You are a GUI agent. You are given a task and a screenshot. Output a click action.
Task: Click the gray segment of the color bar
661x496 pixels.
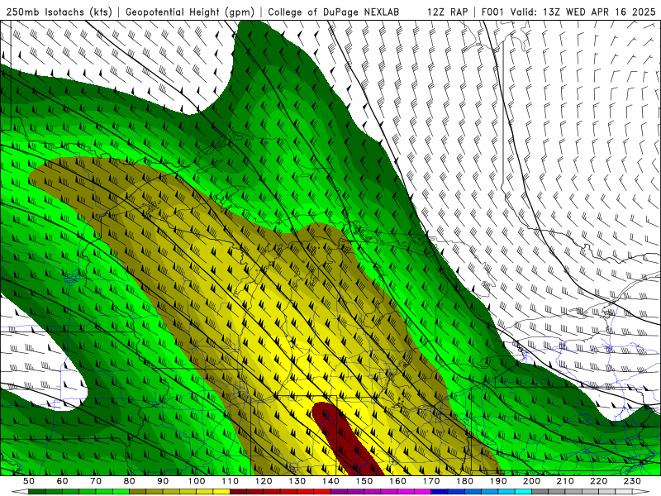pyautogui.click(x=582, y=492)
